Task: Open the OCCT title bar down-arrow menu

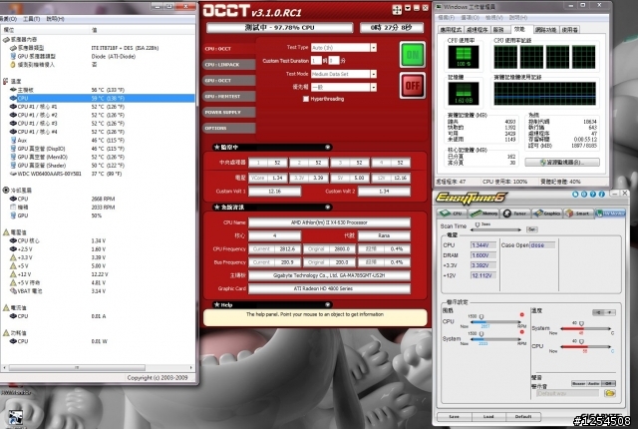Action: (x=408, y=8)
